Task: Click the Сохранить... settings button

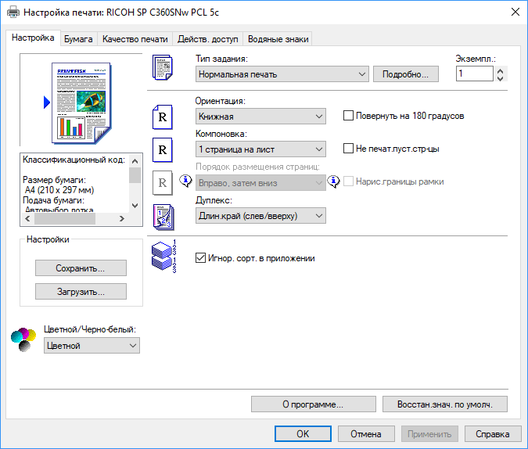Action: (x=81, y=268)
